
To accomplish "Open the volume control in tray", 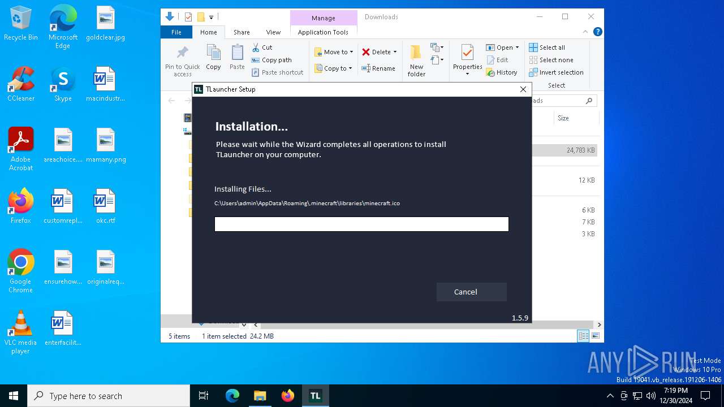I will [651, 396].
